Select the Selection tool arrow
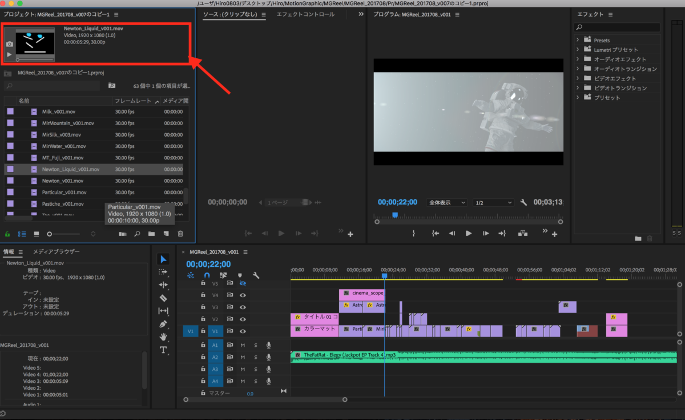 pyautogui.click(x=163, y=259)
